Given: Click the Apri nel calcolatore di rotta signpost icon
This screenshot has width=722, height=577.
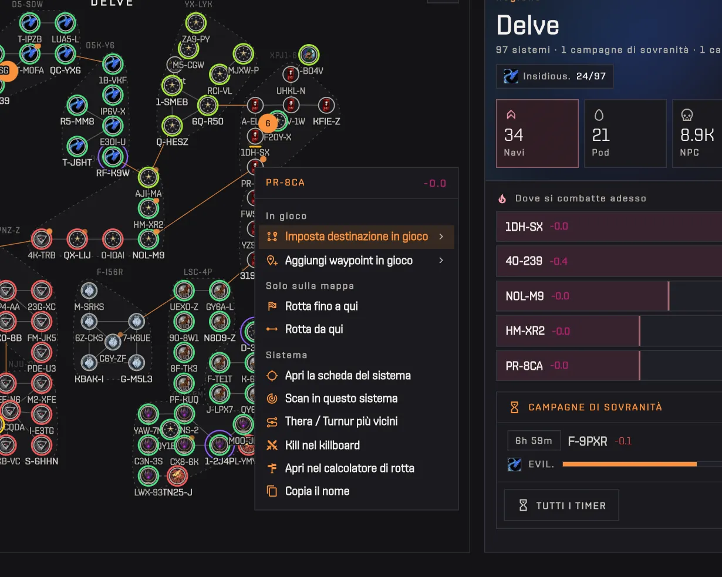Looking at the screenshot, I should (272, 468).
